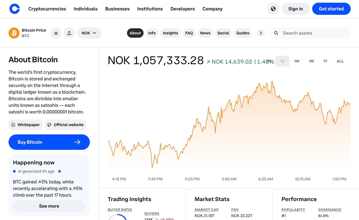Click the Bitcoin coin logo icon
The width and height of the screenshot is (359, 220).
pyautogui.click(x=14, y=33)
